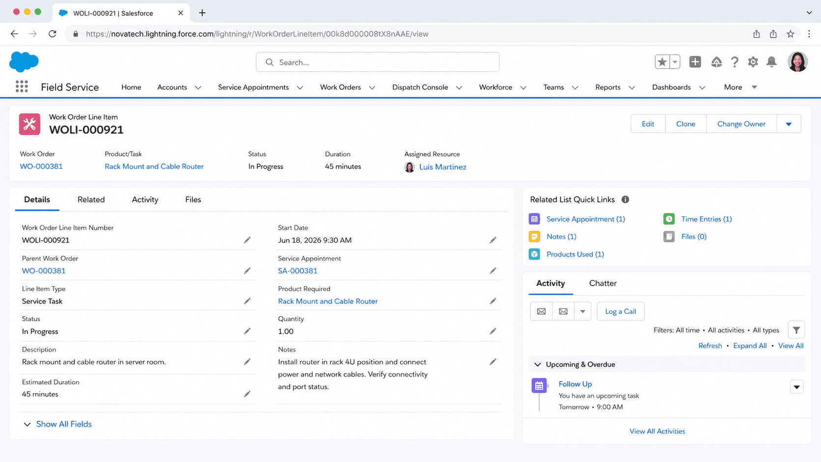Edit the Description field pencil icon
Screen dimensions: 821x462
click(x=247, y=362)
